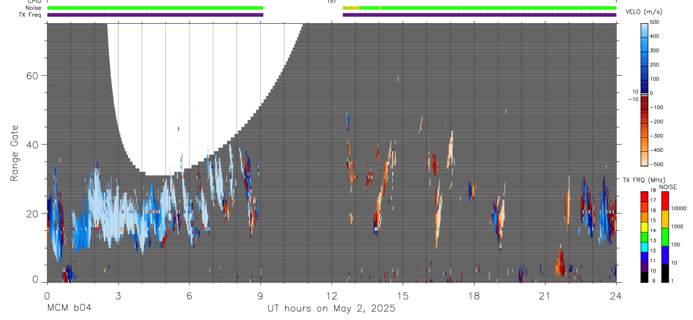Screen dimensions: 693x320
Task: Click the 1000 label on NOISE legend
Action: (677, 226)
